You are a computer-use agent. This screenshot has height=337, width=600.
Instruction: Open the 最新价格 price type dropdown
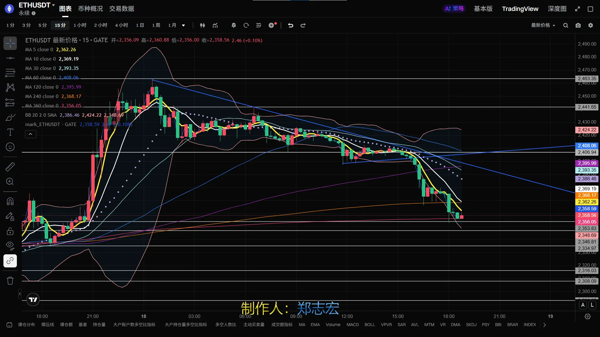click(543, 25)
